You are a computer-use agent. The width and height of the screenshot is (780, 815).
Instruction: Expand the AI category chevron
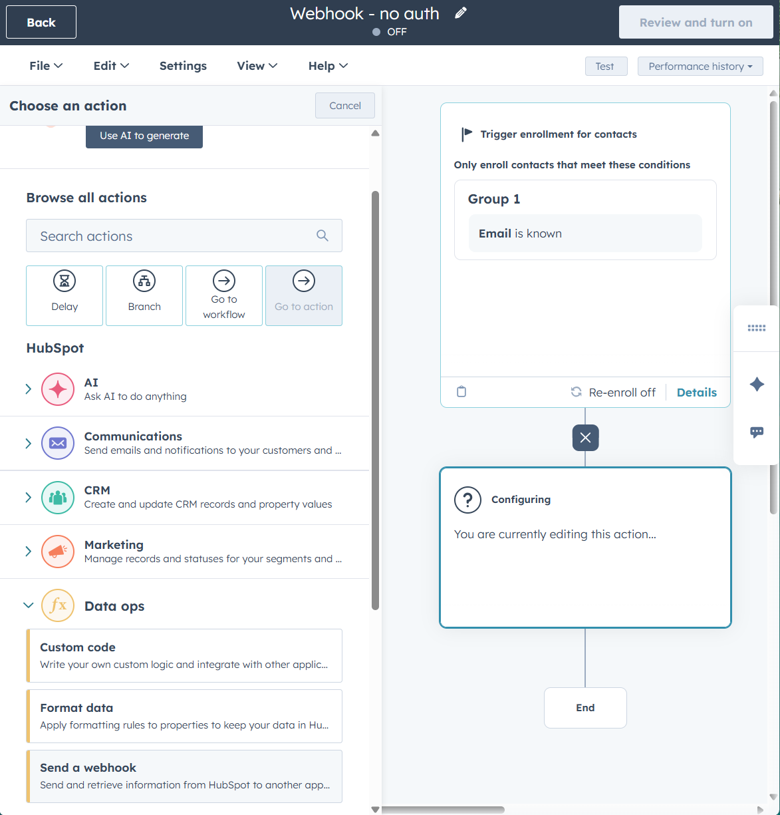pos(28,389)
